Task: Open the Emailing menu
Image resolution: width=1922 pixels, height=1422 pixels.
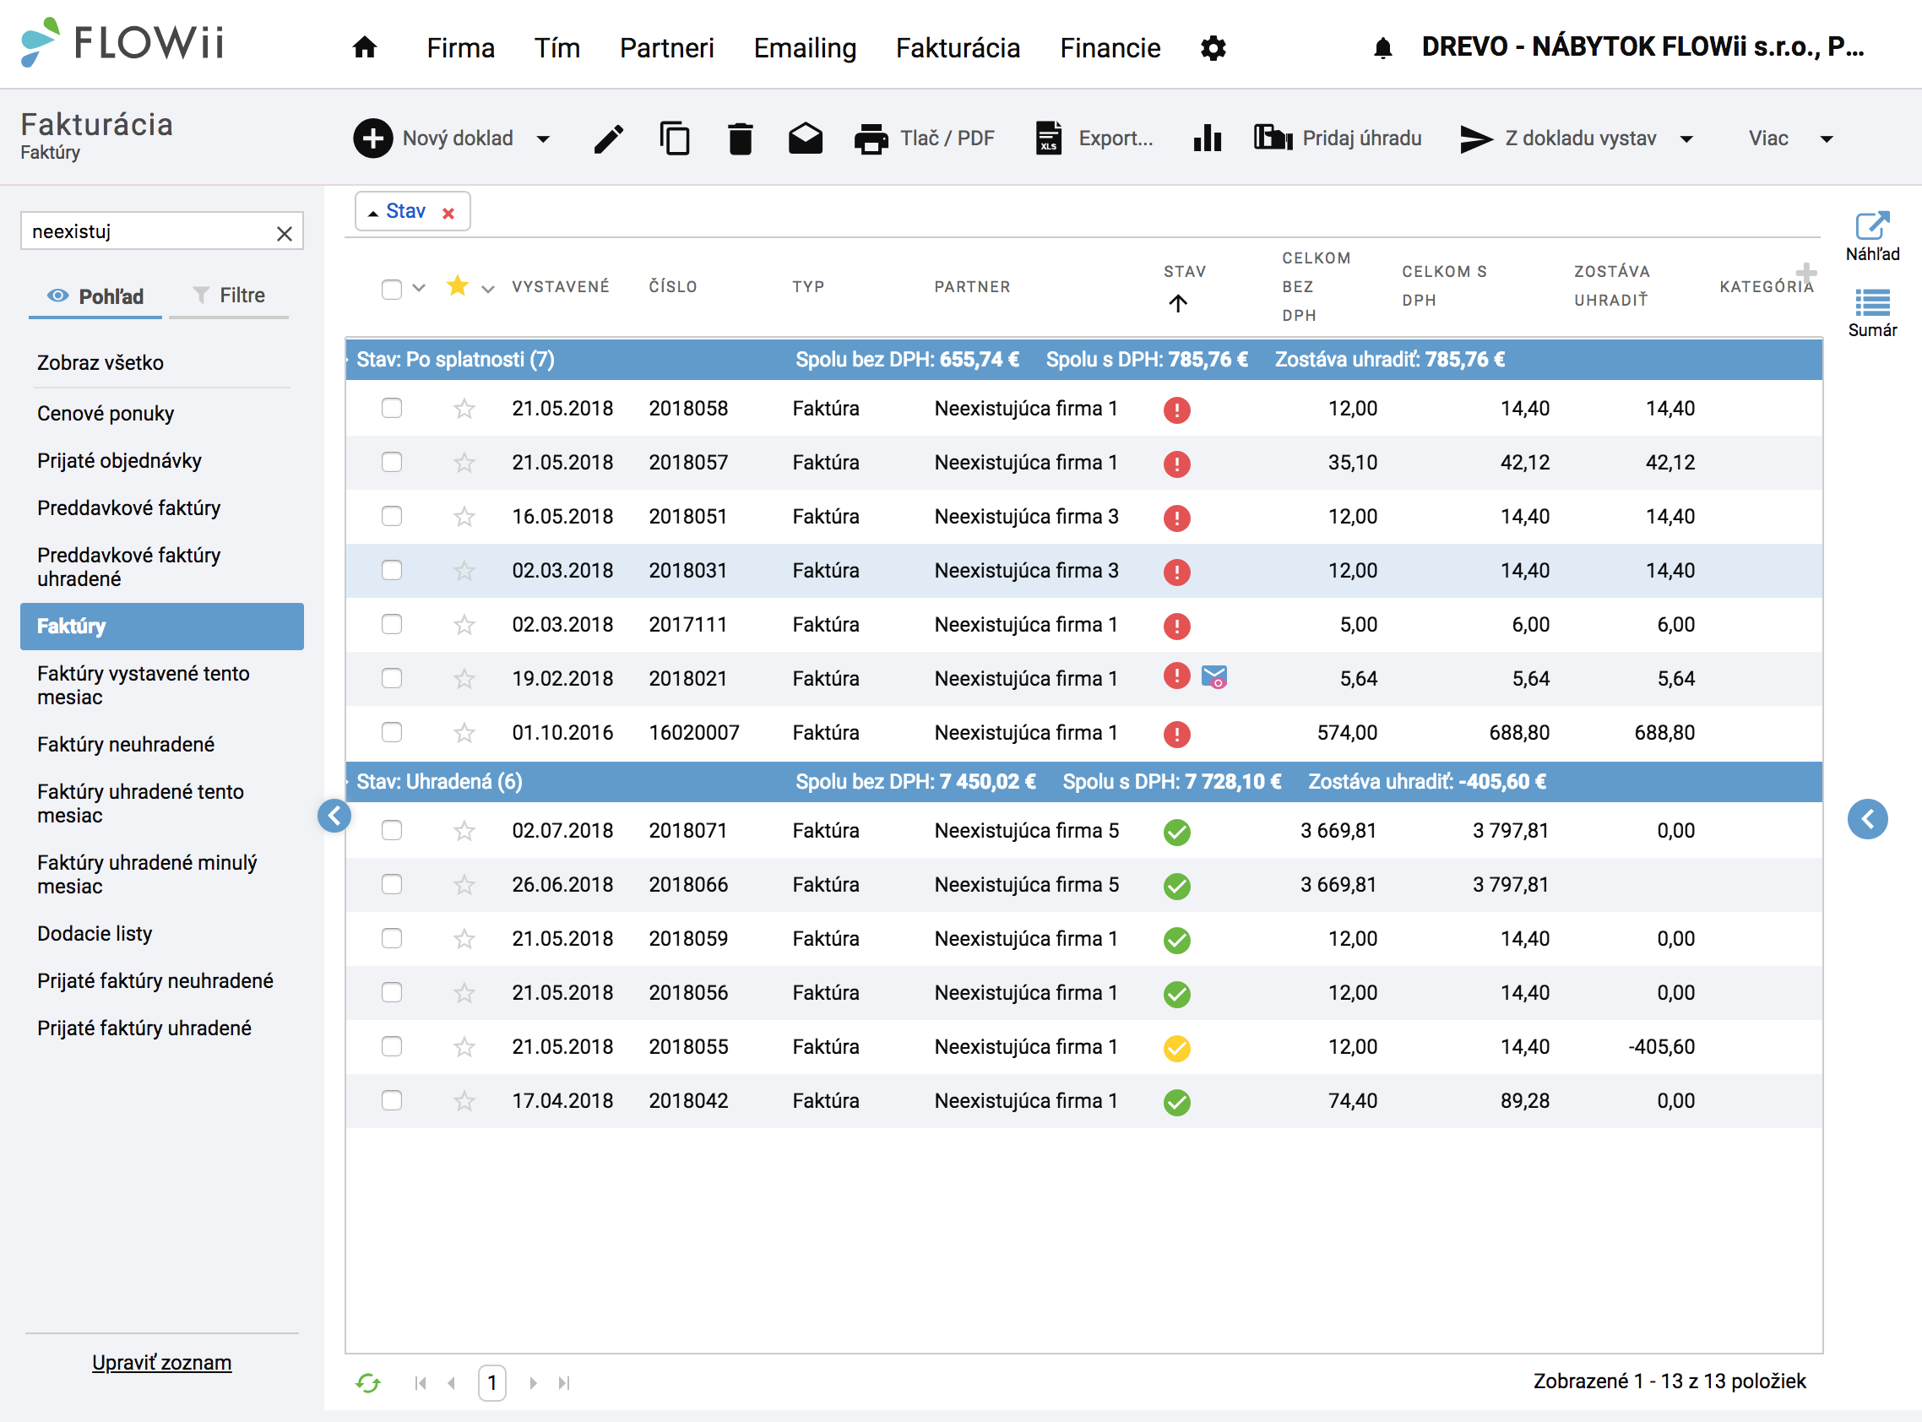Action: click(x=805, y=48)
